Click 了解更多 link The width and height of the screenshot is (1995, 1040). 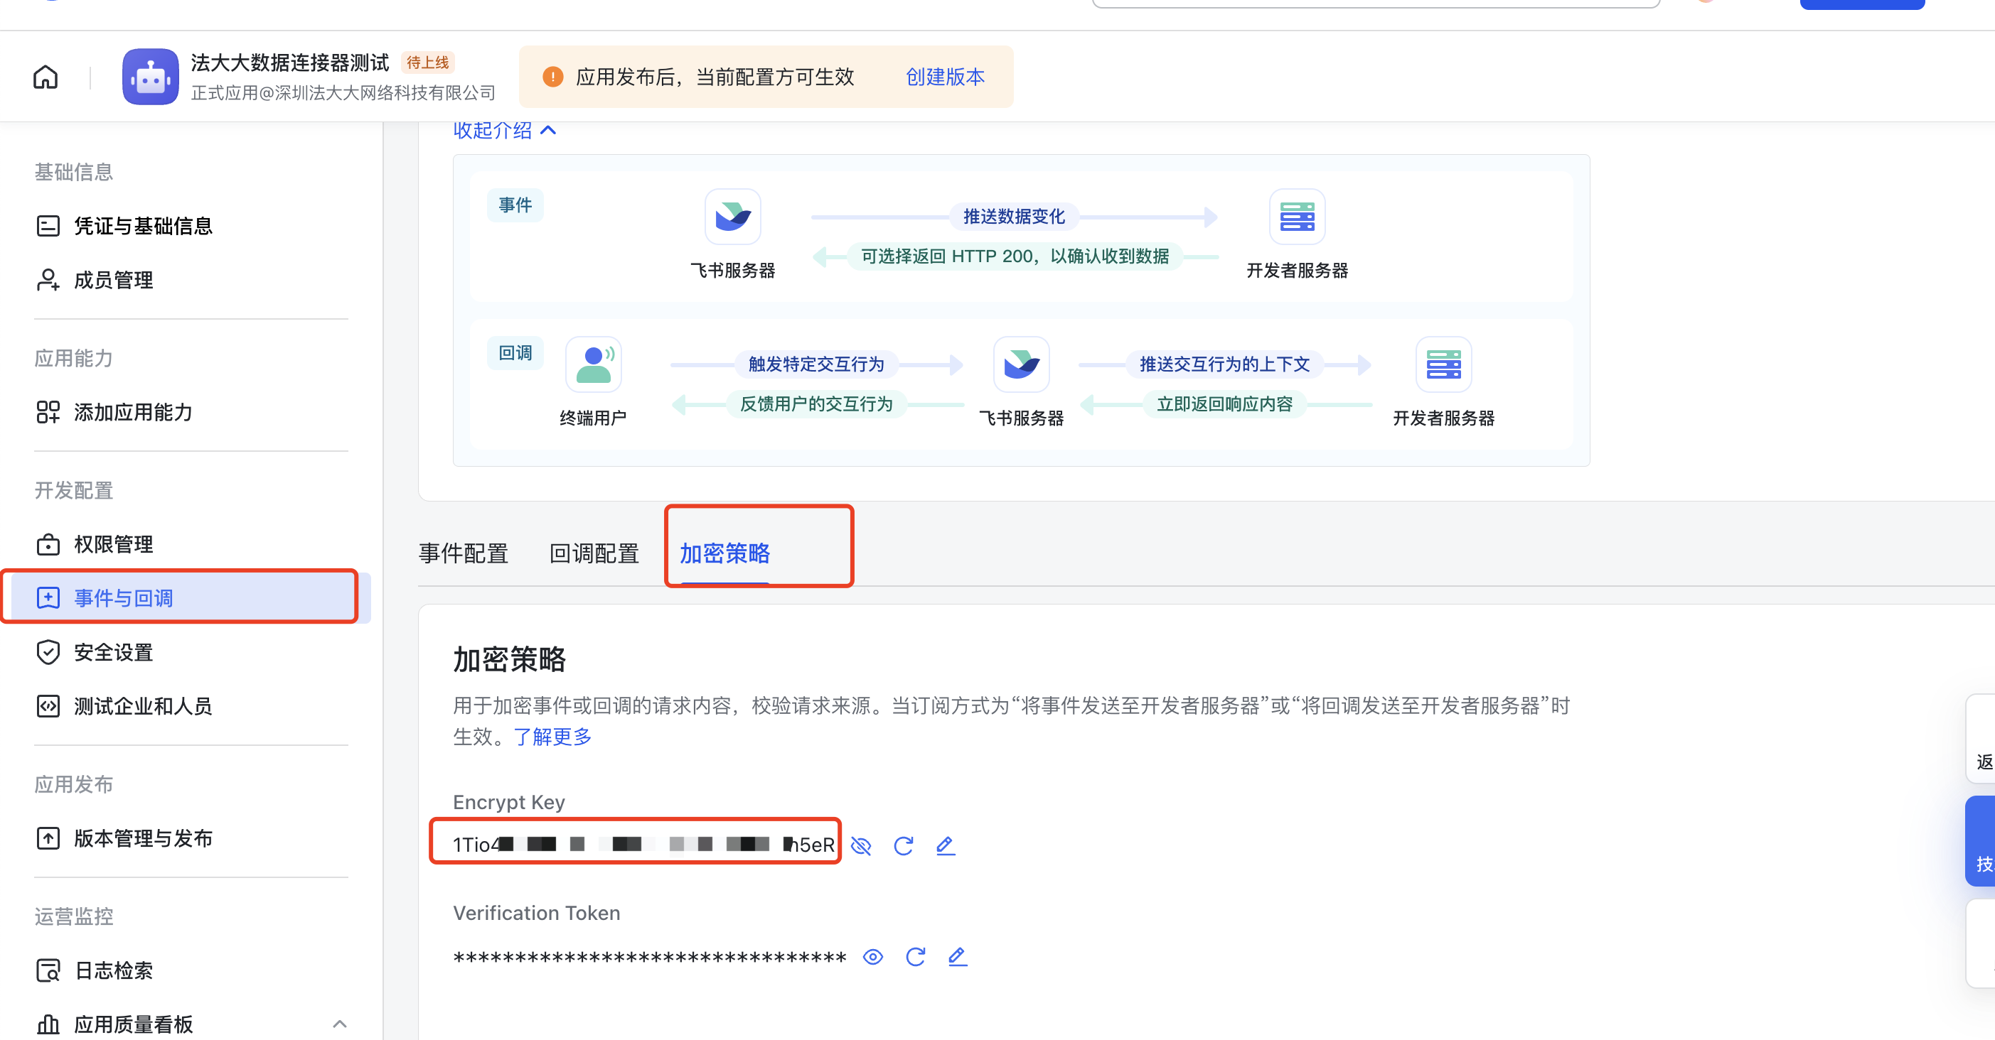[x=553, y=737]
